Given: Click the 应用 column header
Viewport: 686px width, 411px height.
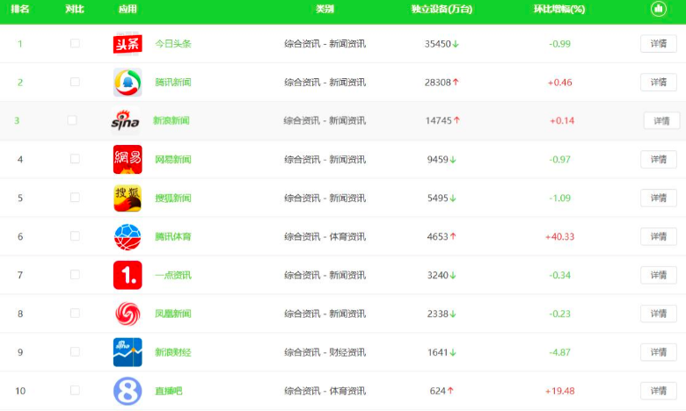Looking at the screenshot, I should [128, 9].
